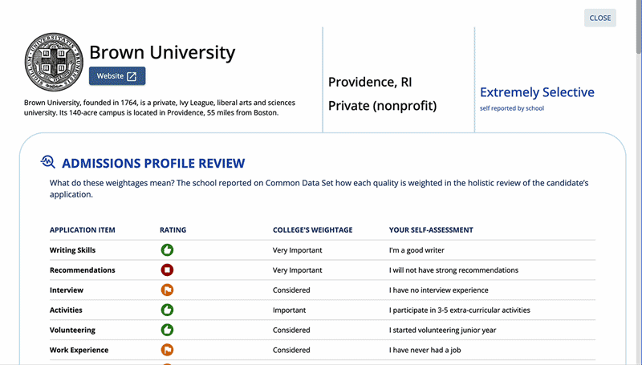Click the thumbs-up rating icon for Volunteering
This screenshot has height=365, width=642.
168,330
